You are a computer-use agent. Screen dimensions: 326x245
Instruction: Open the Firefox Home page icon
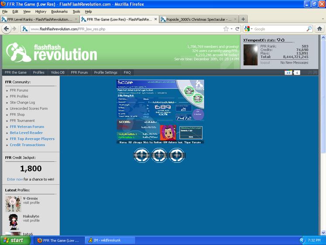[x=319, y=29]
